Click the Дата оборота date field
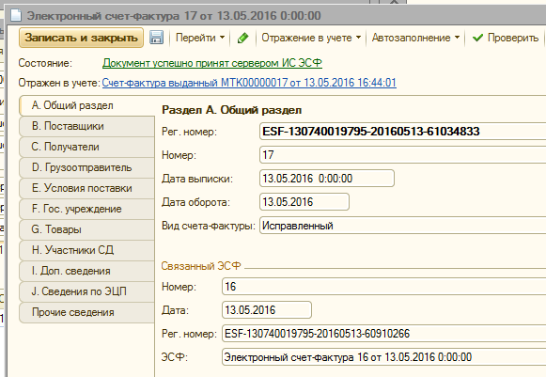This screenshot has height=377, width=546. click(x=304, y=202)
